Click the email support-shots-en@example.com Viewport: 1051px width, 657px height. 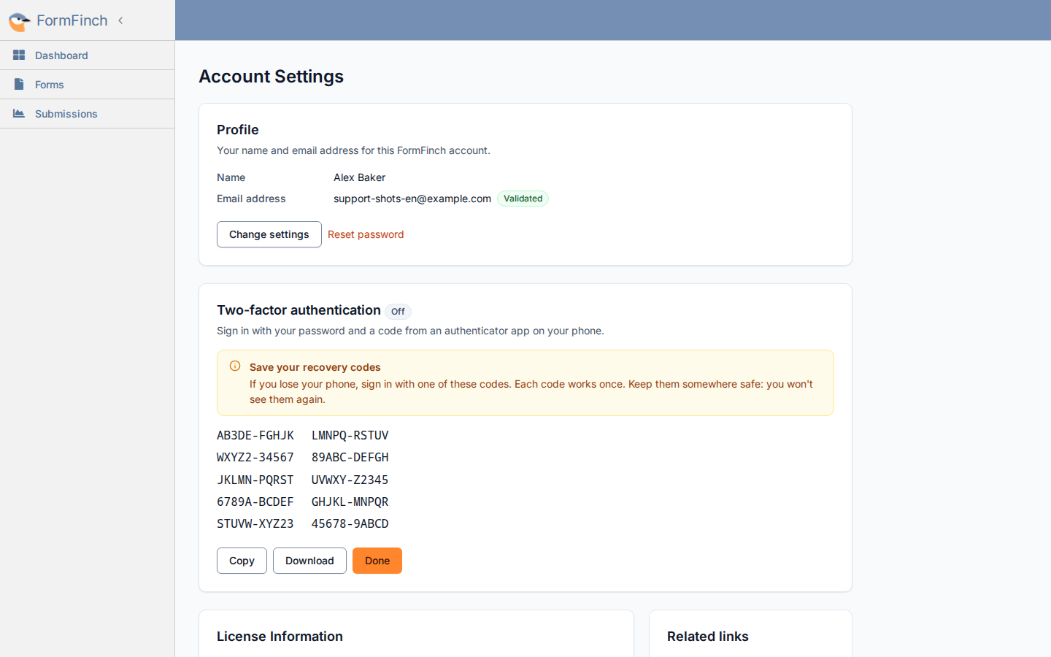412,199
